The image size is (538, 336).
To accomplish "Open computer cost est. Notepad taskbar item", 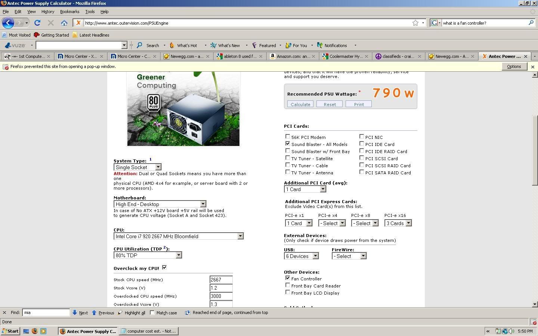I will 148,331.
